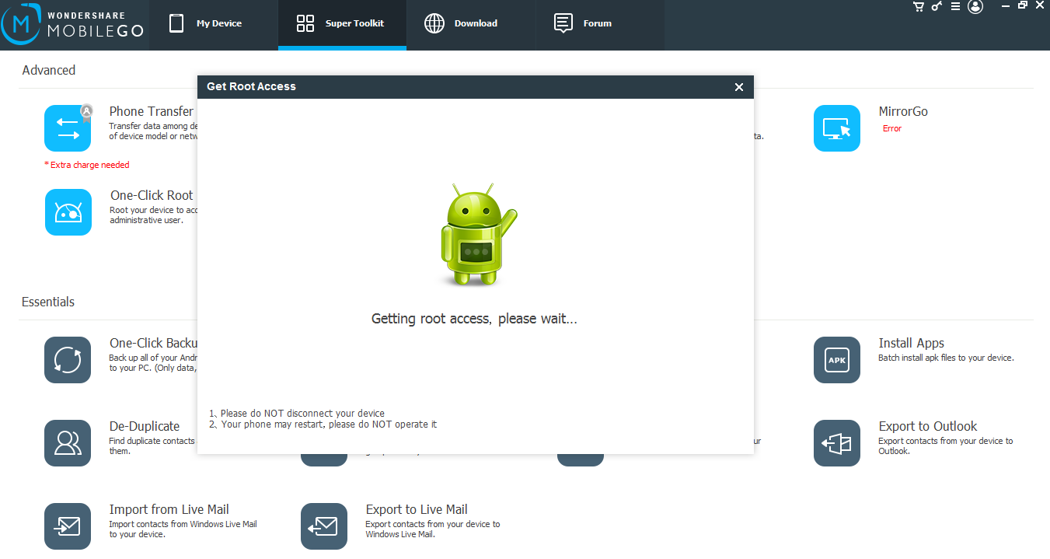Open the shopping cart icon in title bar
Image resolution: width=1050 pixels, height=559 pixels.
(919, 6)
